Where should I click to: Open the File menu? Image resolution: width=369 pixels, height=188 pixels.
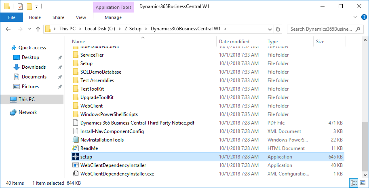click(x=12, y=17)
